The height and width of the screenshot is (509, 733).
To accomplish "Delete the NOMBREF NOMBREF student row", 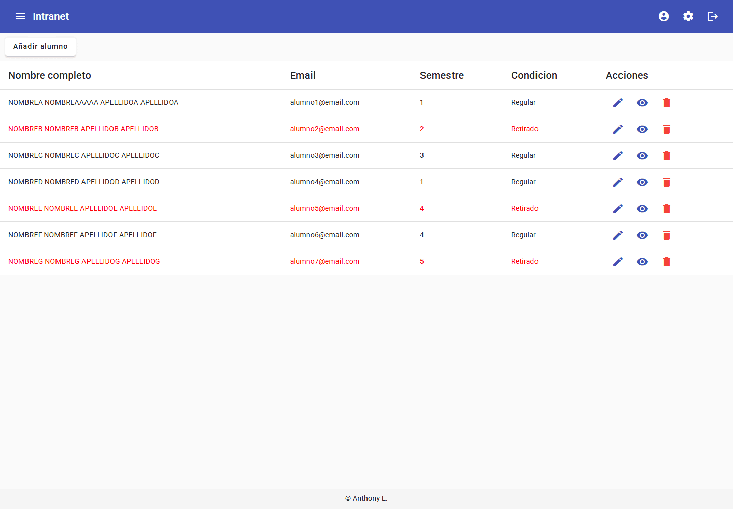I will pyautogui.click(x=667, y=235).
